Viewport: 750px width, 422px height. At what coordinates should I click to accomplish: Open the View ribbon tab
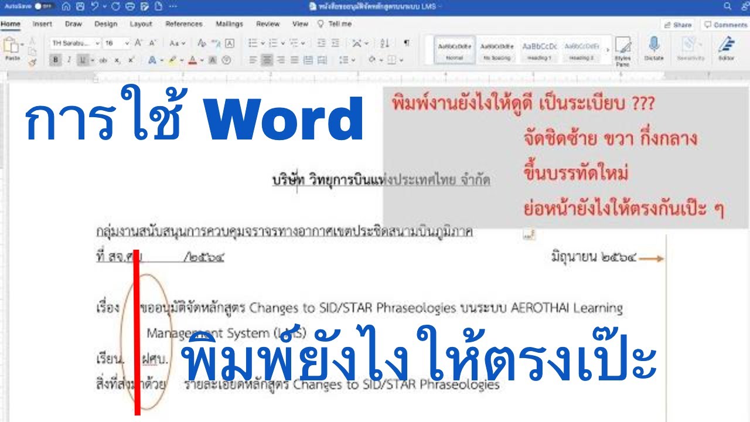coord(300,24)
